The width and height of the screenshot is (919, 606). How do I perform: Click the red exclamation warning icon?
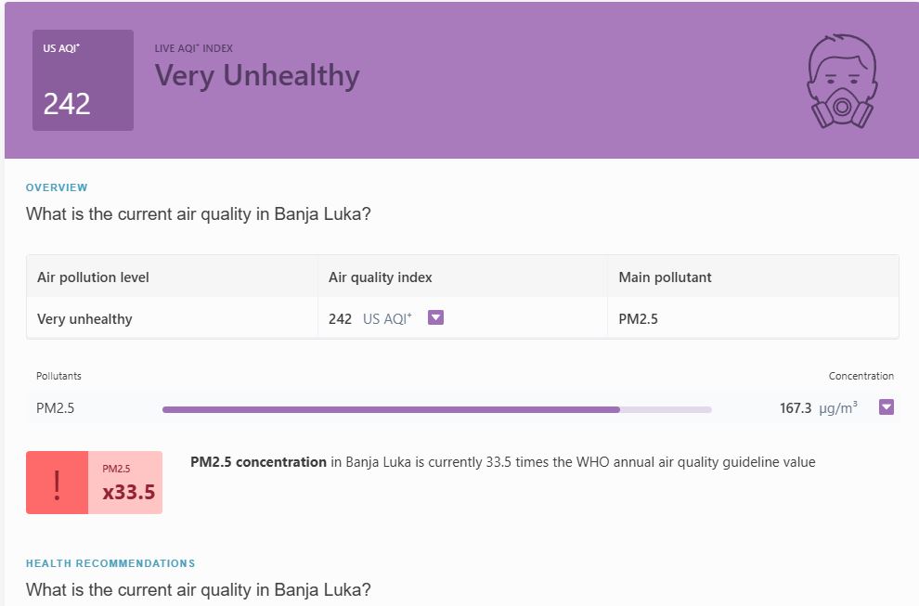(57, 483)
